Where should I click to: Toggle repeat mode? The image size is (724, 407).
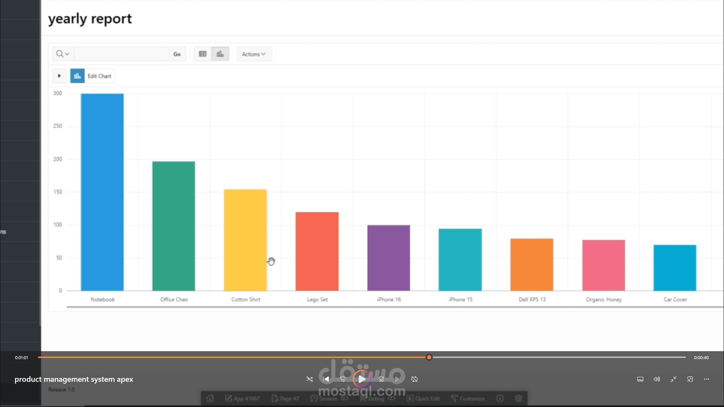coord(414,379)
